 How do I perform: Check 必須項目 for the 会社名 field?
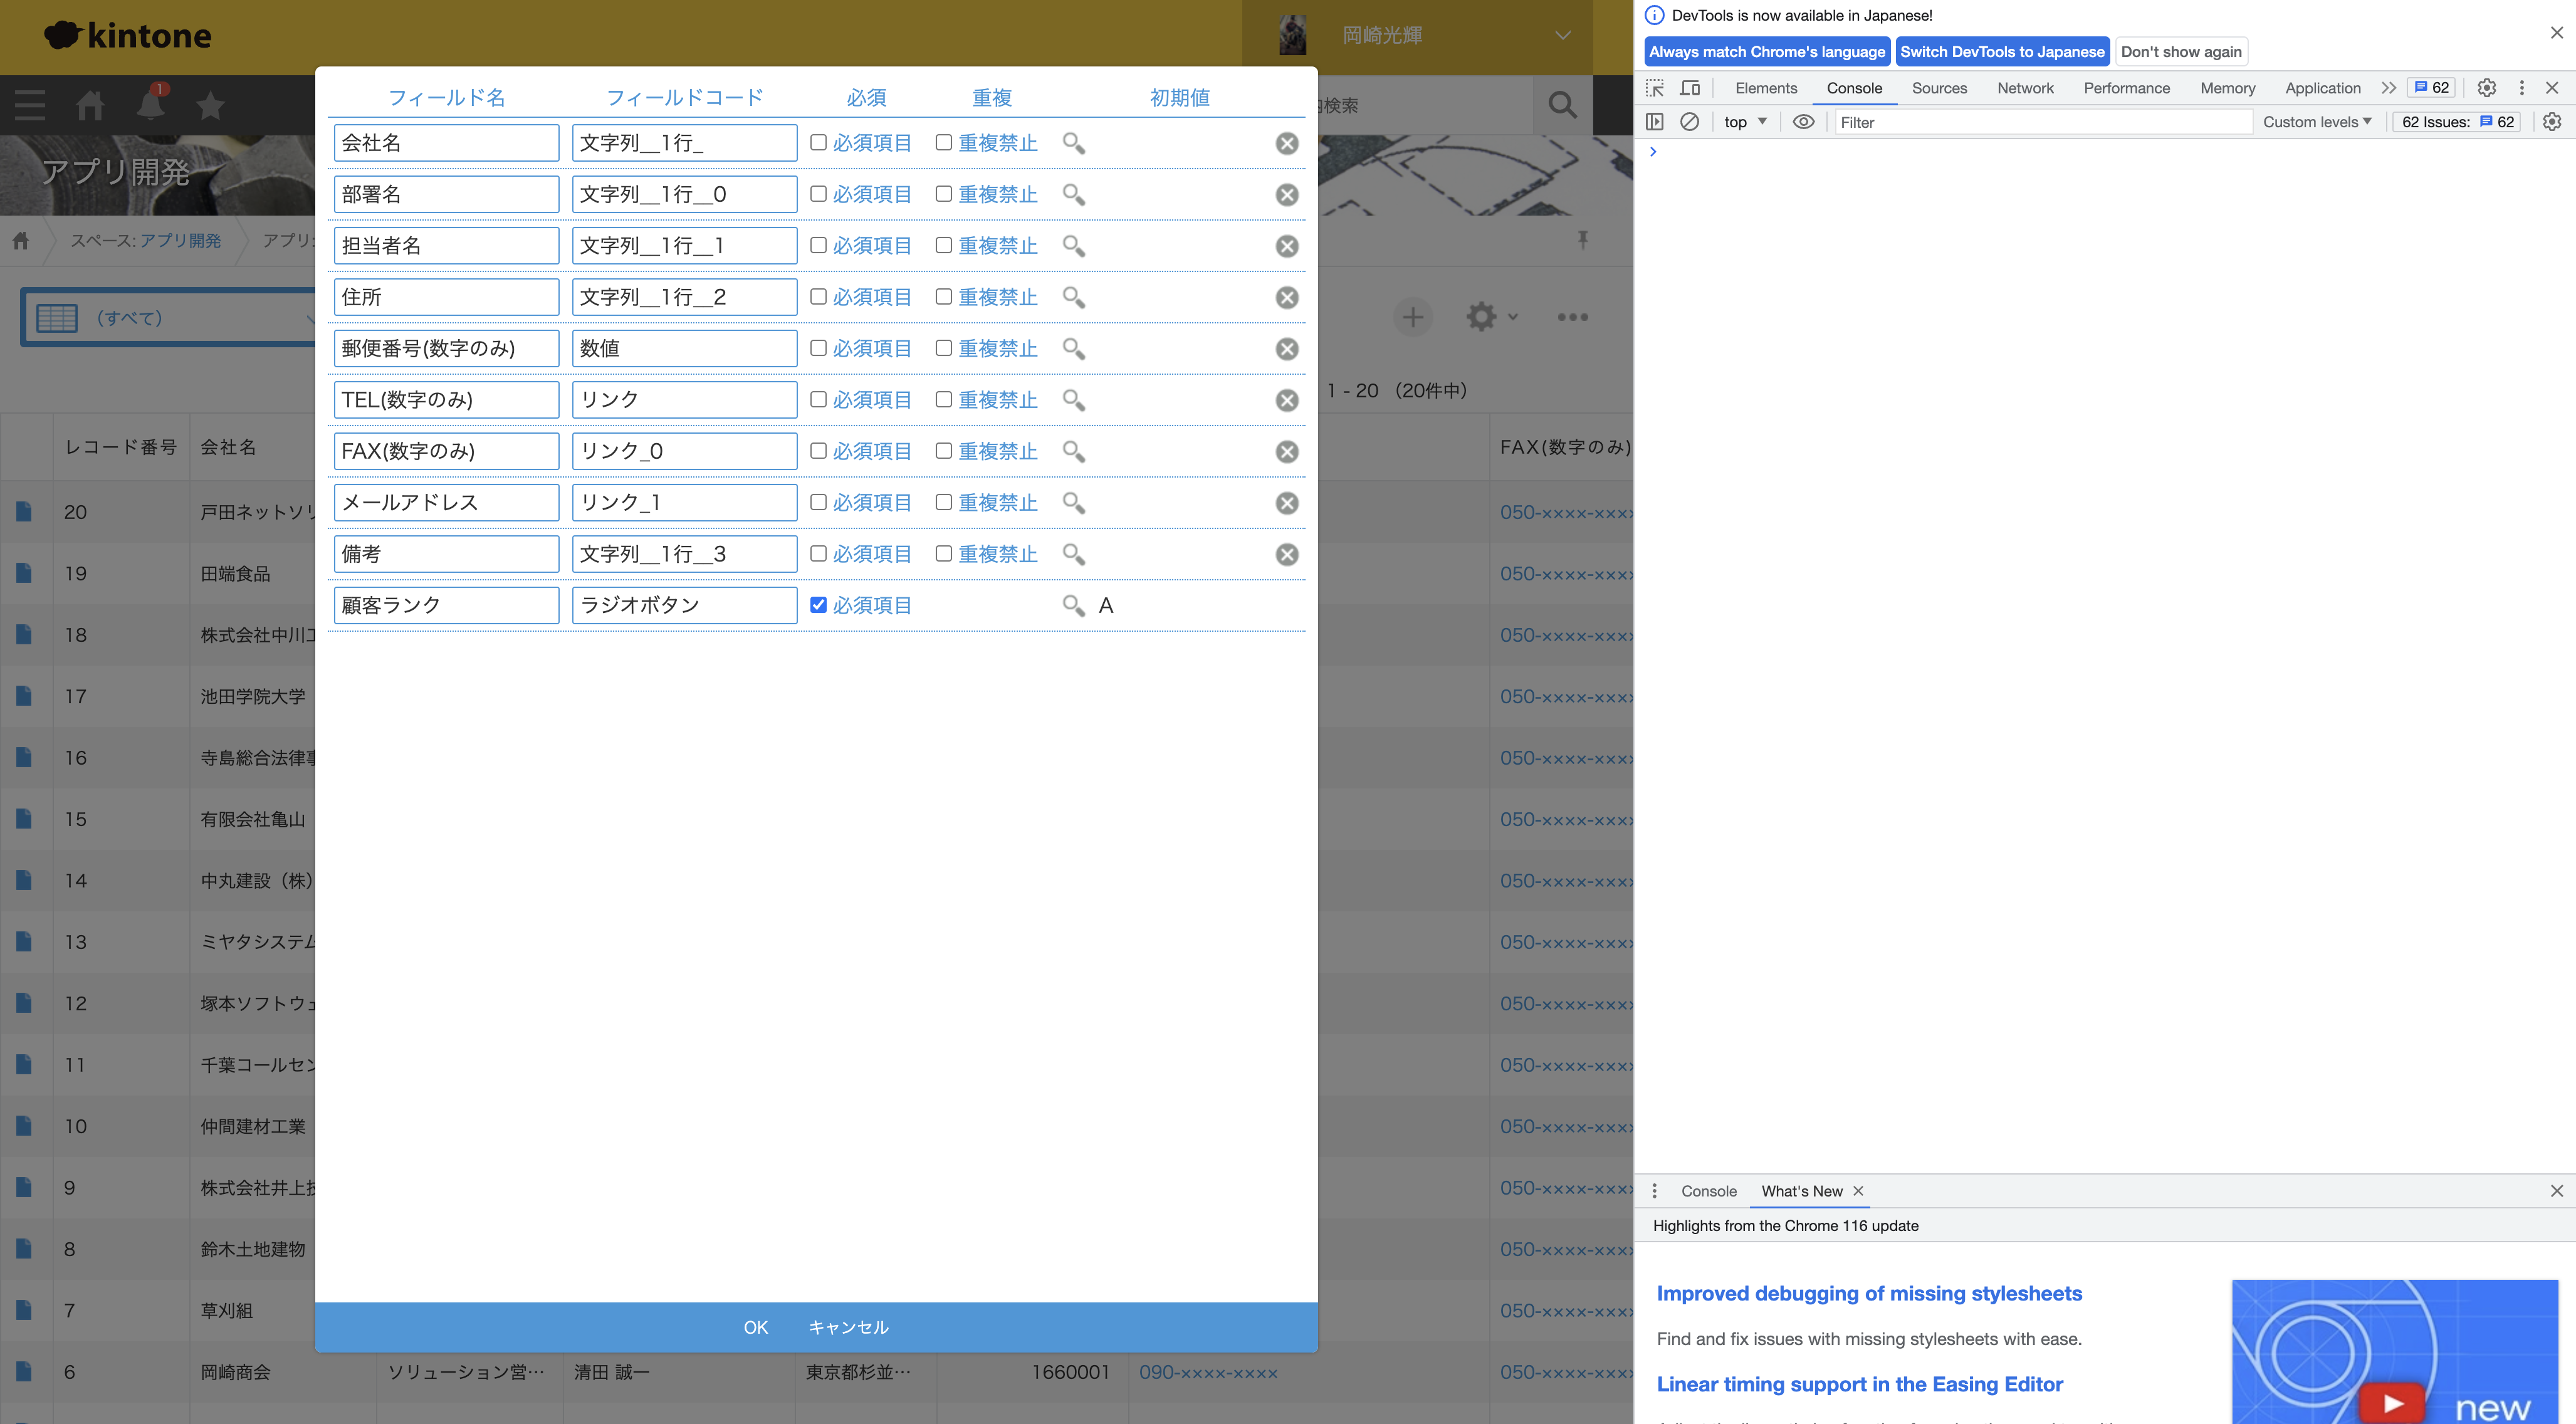point(818,142)
